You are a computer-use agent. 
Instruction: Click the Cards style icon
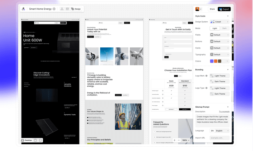[x=212, y=48]
